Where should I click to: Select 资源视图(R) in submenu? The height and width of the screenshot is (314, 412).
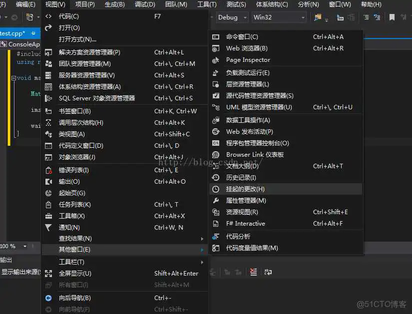click(x=286, y=212)
